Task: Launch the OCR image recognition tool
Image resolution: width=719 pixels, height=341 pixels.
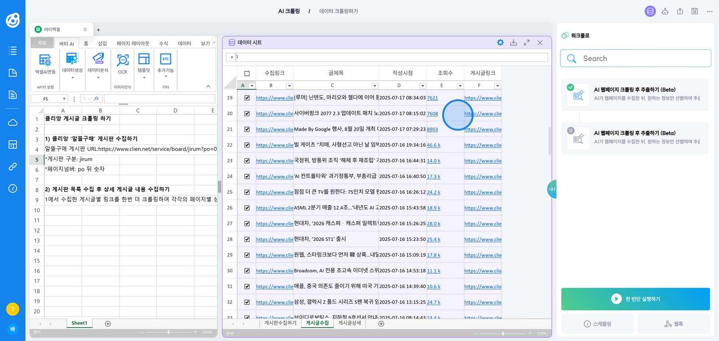Action: point(123,63)
